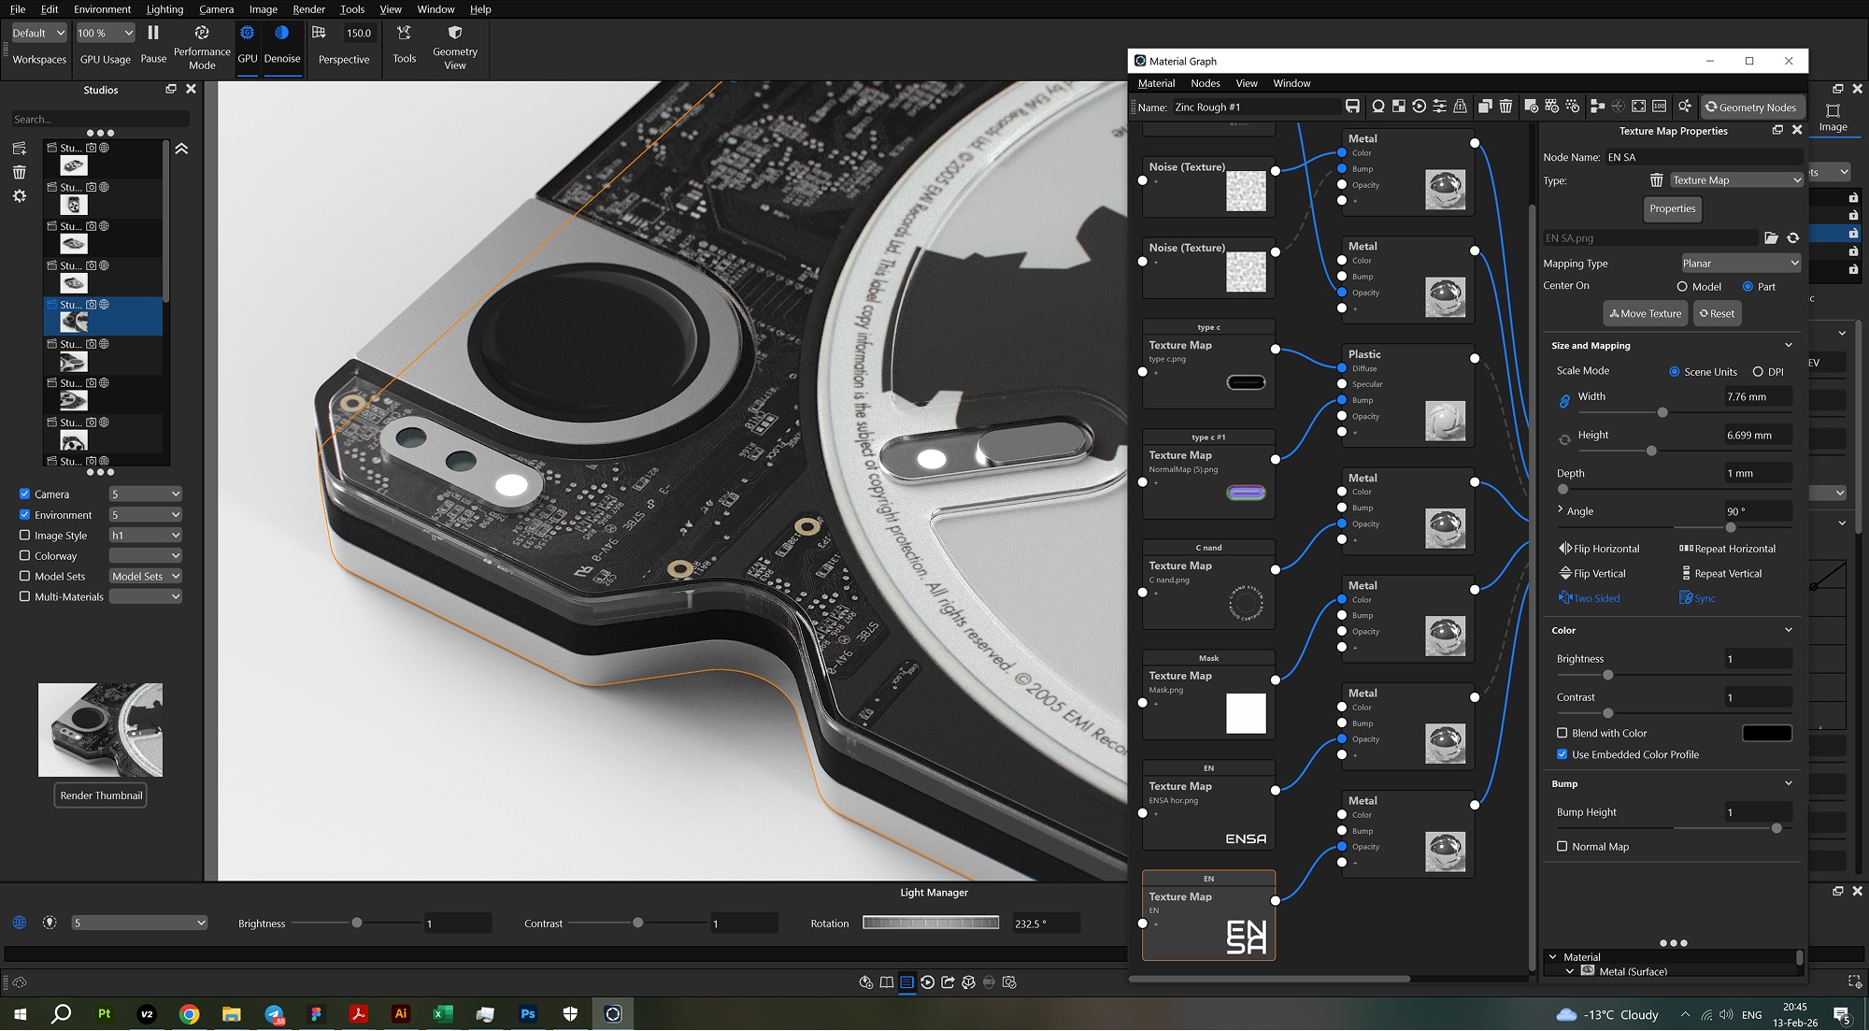Click the zoom to 100% icon
Image resolution: width=1869 pixels, height=1031 pixels.
(1659, 107)
